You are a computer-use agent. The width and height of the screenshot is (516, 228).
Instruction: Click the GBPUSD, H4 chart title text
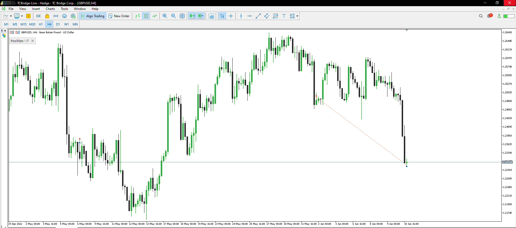pos(47,32)
